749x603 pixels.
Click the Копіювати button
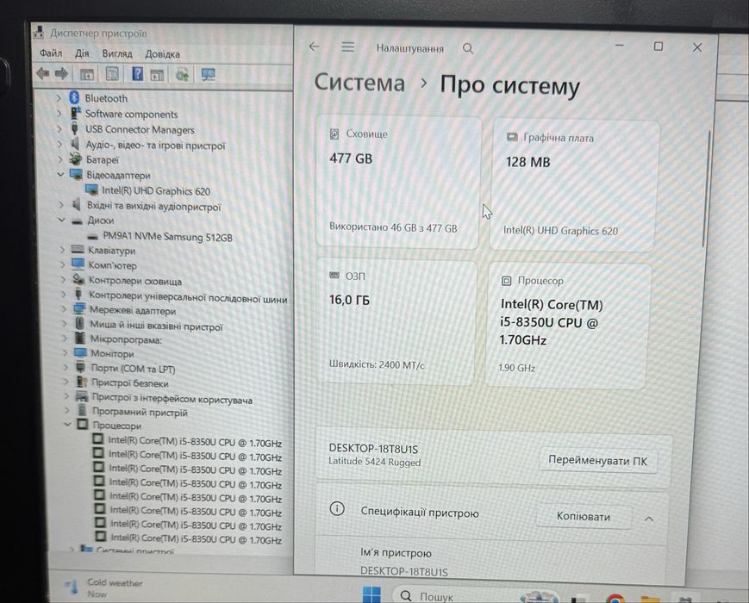[584, 516]
